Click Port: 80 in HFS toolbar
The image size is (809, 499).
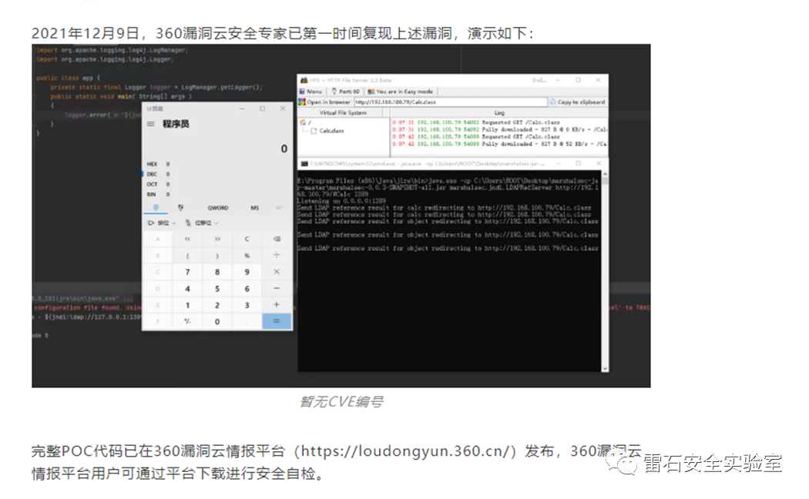346,91
